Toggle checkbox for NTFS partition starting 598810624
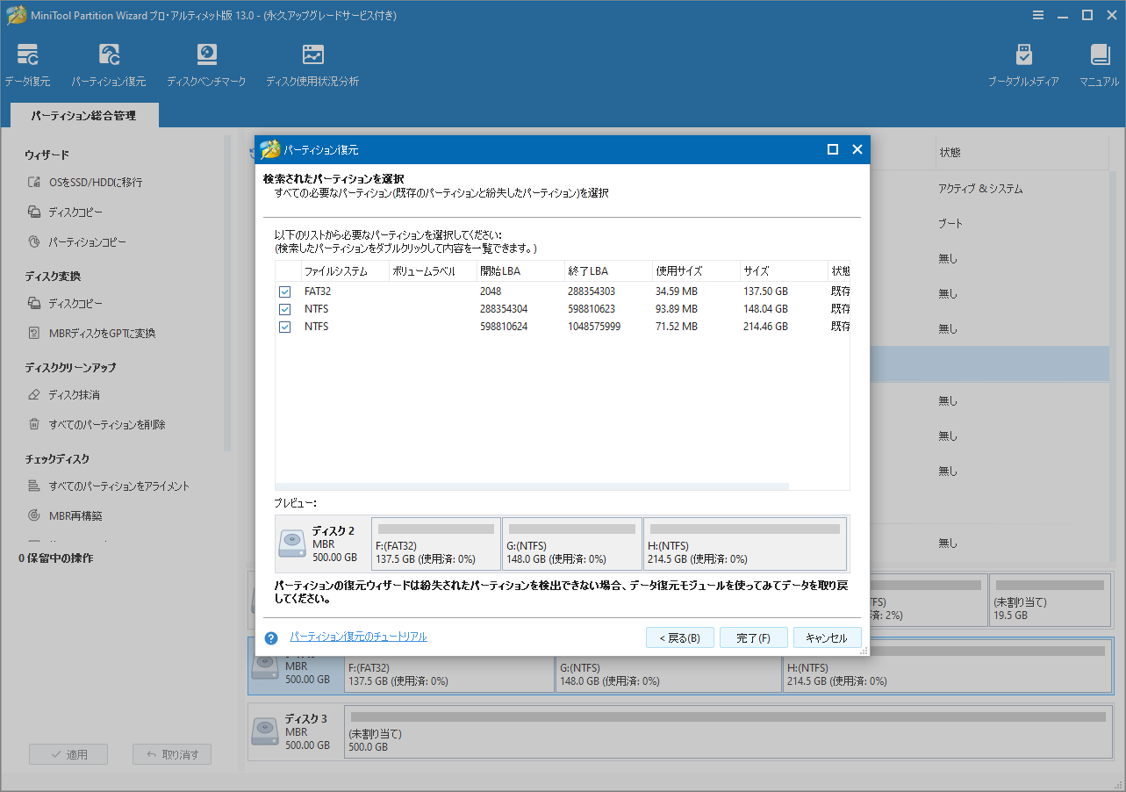This screenshot has height=792, width=1126. [x=285, y=327]
